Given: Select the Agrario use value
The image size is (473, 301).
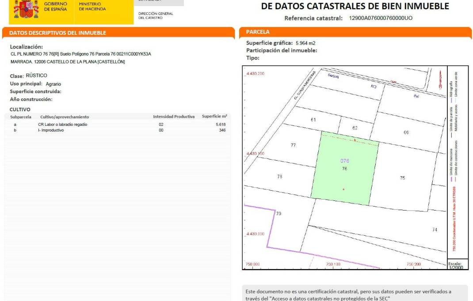Looking at the screenshot, I should coord(53,84).
